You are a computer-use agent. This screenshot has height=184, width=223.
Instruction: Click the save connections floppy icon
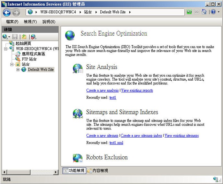click(15, 37)
